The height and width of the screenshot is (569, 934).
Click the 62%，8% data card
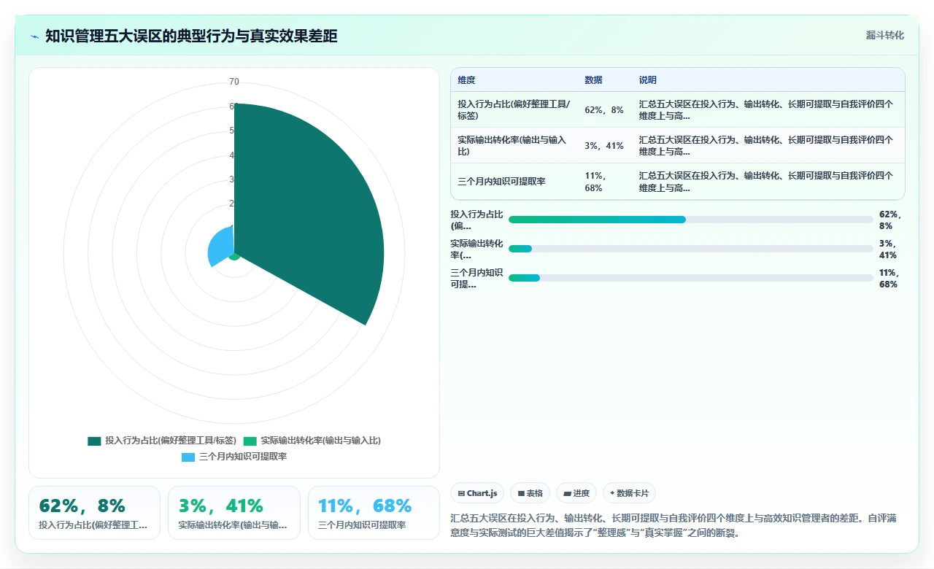[94, 513]
